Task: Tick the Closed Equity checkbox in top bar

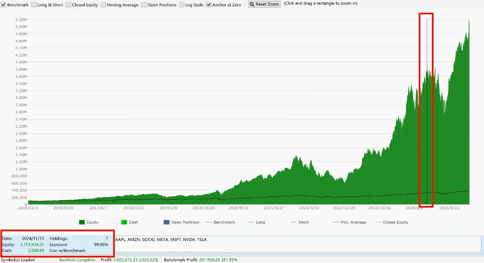Action: coord(69,5)
